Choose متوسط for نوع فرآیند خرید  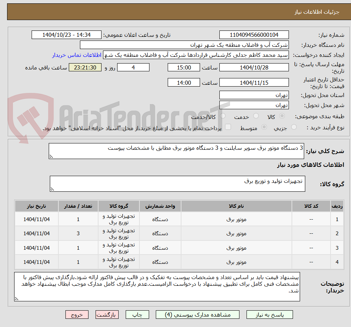(x=264, y=127)
